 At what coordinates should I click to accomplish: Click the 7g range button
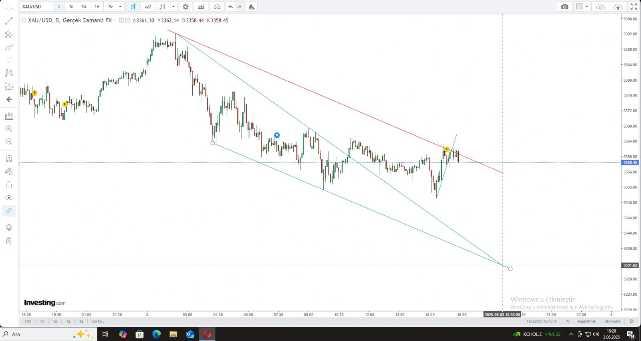68,321
